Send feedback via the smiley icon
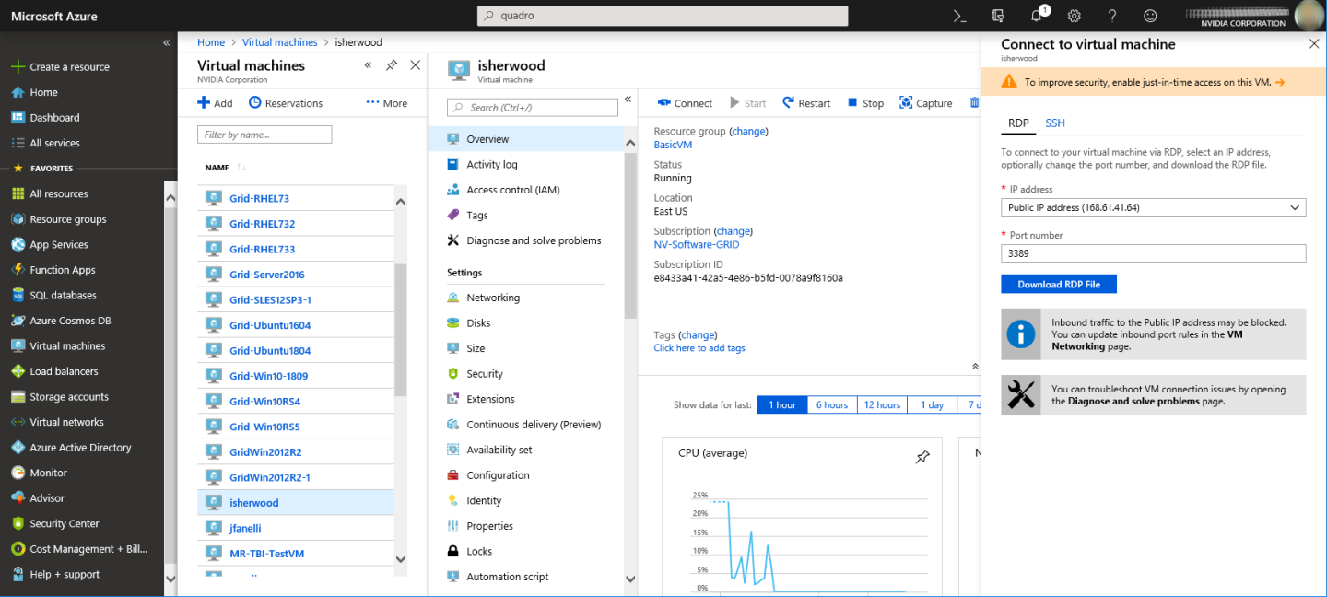Viewport: 1327px width, 597px height. (x=1148, y=16)
